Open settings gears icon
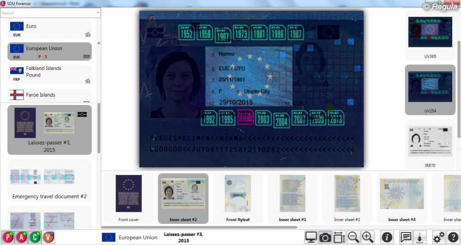Viewport: 461px width, 245px height. [x=439, y=237]
